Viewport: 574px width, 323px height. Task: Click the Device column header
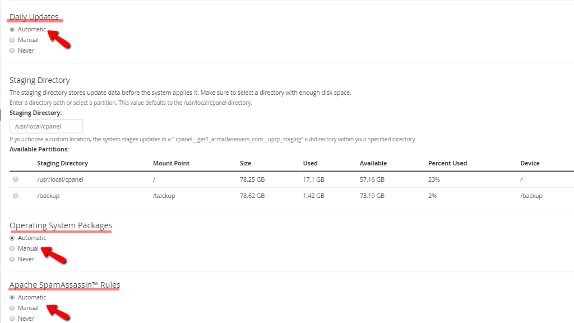pos(530,163)
